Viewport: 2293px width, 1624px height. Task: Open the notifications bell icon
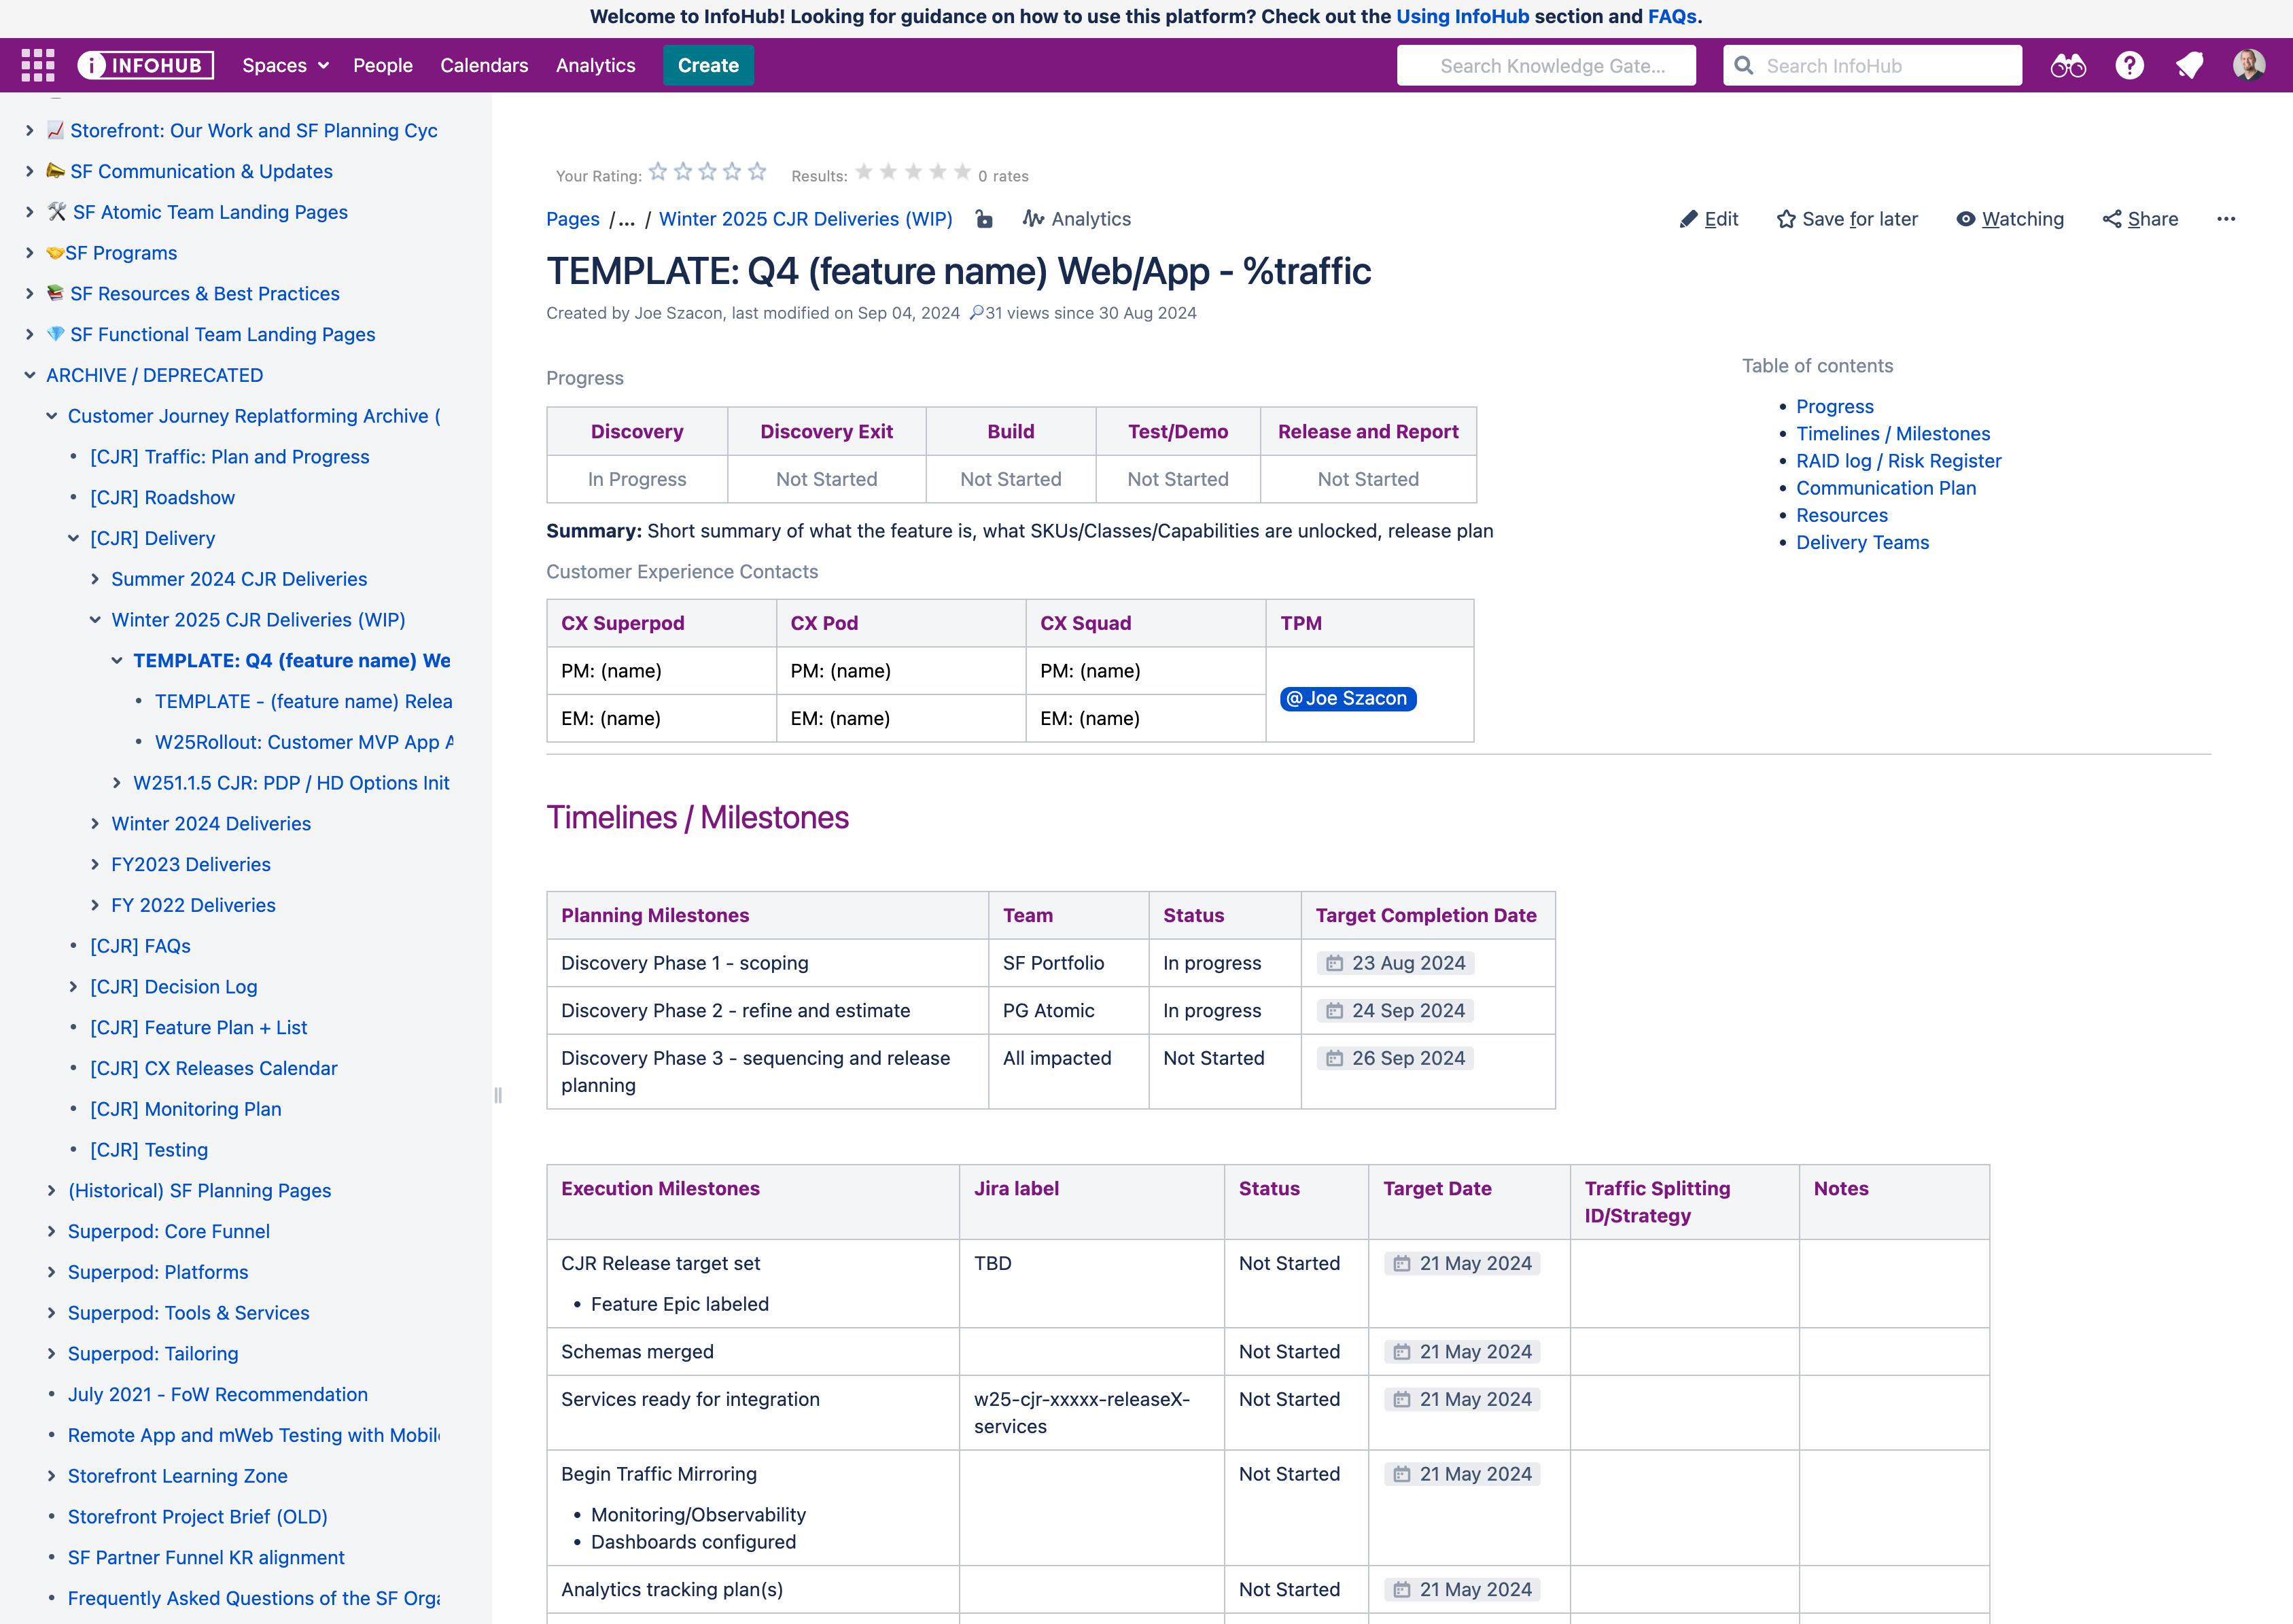(x=2189, y=65)
